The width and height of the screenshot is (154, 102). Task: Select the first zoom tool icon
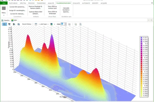(x=5, y=24)
